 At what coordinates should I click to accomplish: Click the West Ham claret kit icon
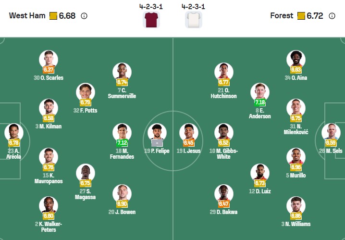(x=151, y=20)
